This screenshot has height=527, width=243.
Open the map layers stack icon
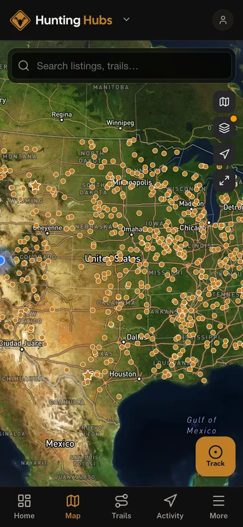pyautogui.click(x=224, y=128)
